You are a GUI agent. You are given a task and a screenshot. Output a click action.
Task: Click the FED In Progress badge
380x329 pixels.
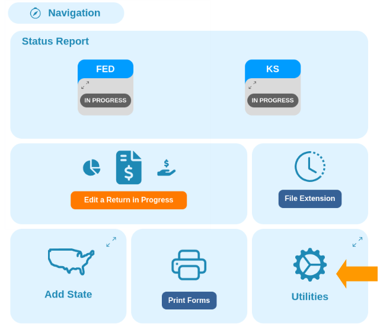(x=106, y=101)
